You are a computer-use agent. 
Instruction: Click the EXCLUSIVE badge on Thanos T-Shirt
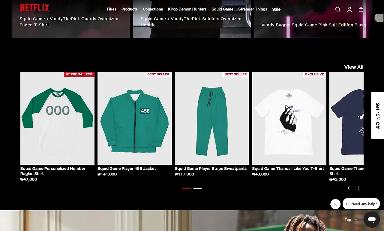pos(315,74)
